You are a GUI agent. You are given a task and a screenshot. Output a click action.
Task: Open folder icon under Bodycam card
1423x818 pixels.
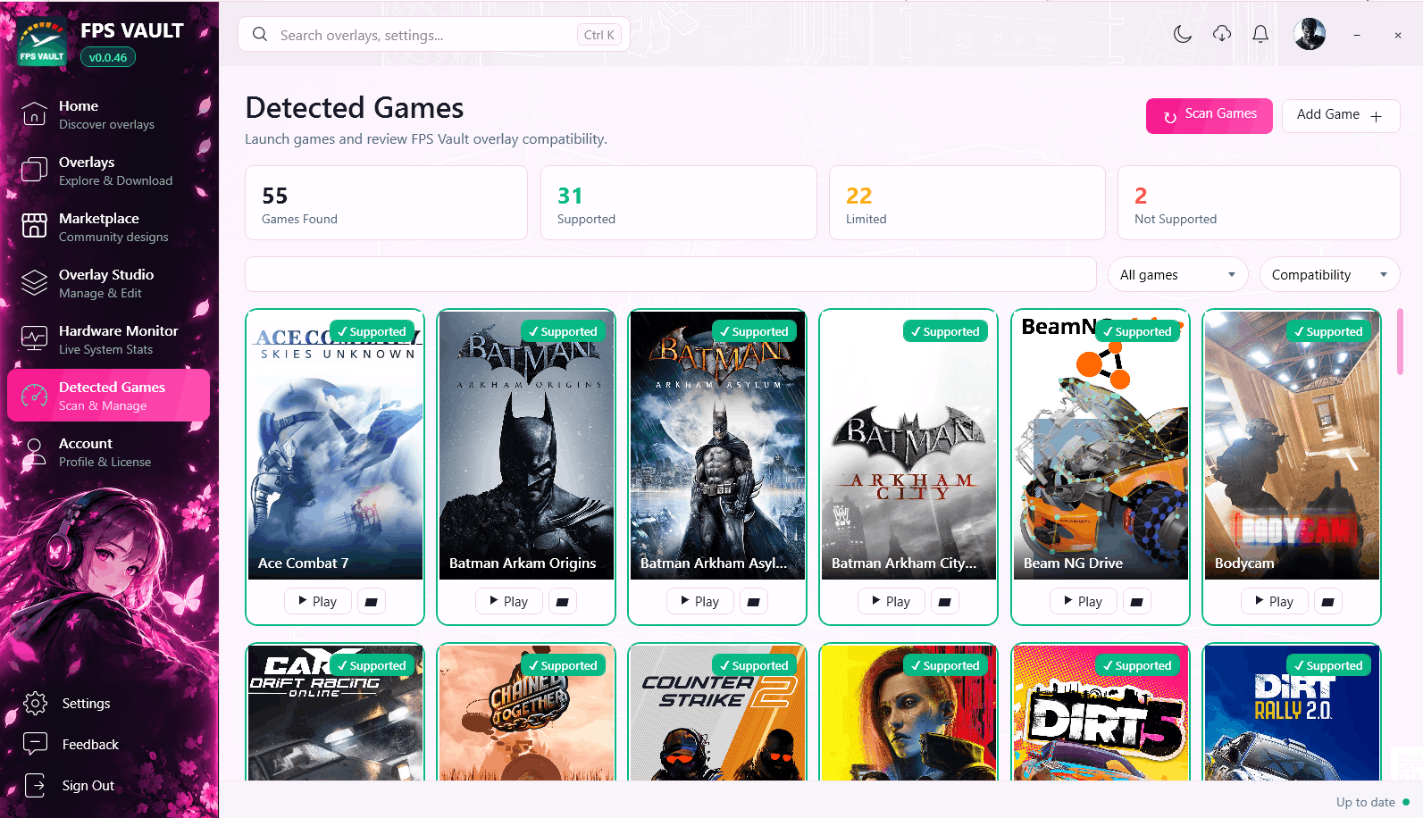[1327, 602]
